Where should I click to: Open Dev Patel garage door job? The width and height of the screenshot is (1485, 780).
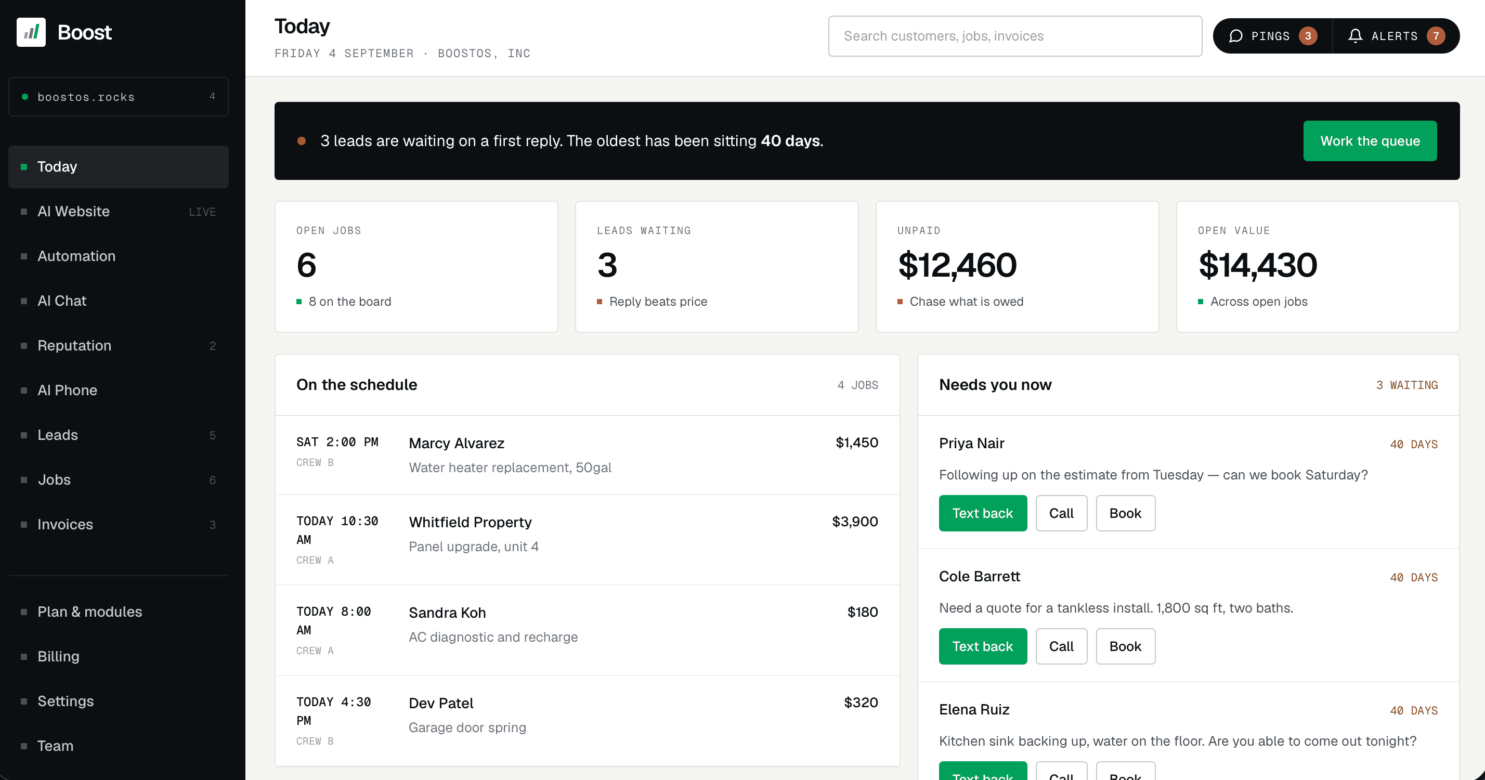pos(587,721)
